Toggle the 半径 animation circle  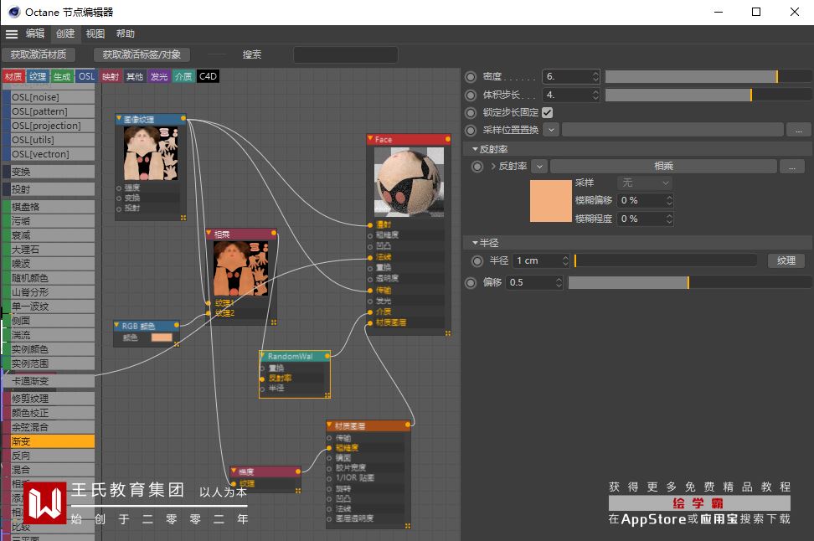477,261
